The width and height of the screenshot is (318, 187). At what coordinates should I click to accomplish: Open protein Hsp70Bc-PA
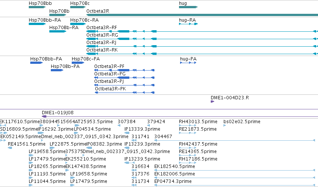click(86, 59)
